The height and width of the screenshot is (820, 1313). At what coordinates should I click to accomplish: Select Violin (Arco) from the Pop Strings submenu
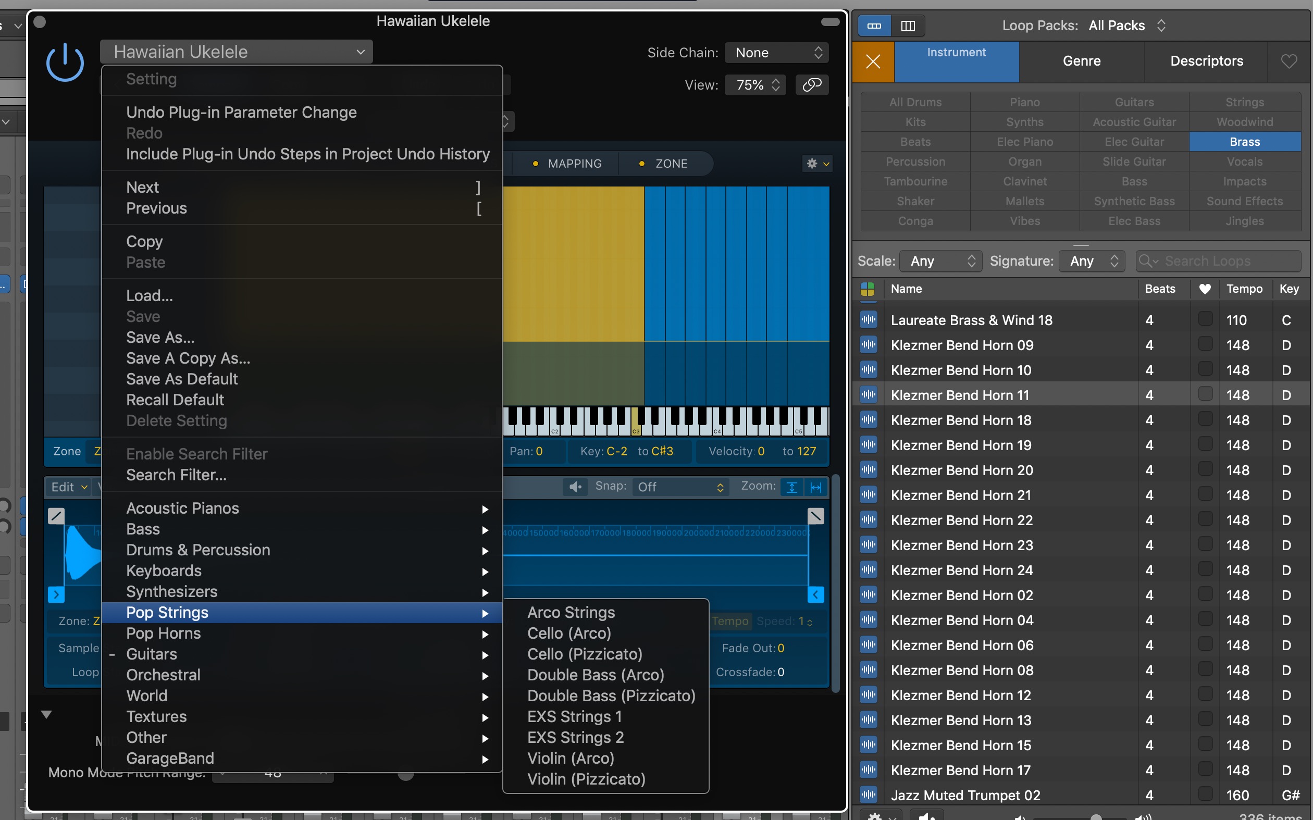(571, 758)
